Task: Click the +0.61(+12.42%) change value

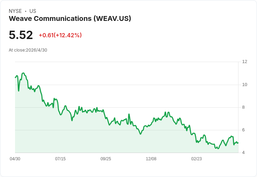Action: click(60, 35)
